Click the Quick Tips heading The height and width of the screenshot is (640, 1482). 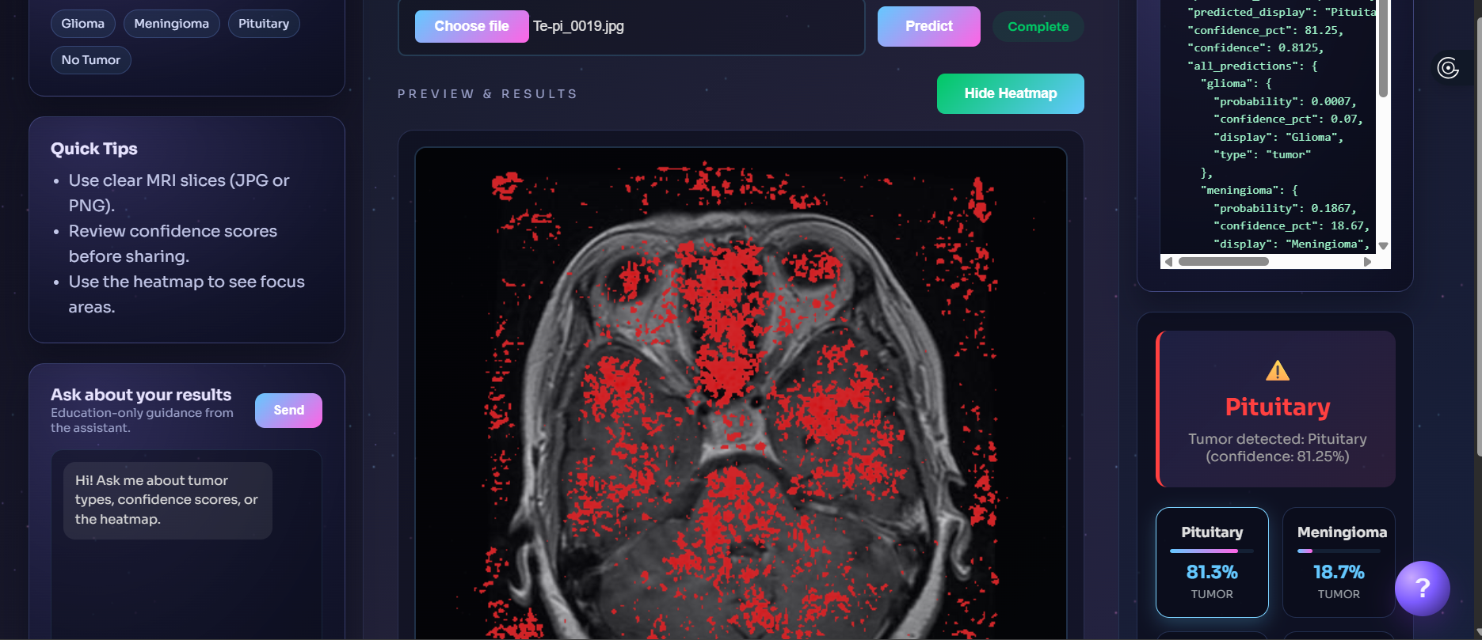coord(94,149)
